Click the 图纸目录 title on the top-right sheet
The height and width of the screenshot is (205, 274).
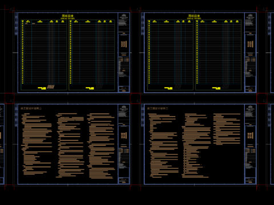click(x=194, y=16)
